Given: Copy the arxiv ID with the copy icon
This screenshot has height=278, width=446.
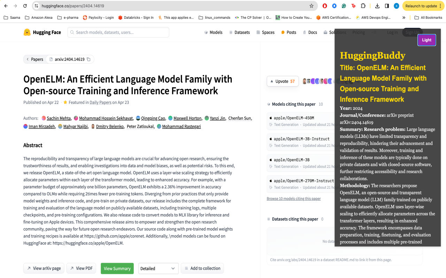Looking at the screenshot, I should pyautogui.click(x=89, y=59).
